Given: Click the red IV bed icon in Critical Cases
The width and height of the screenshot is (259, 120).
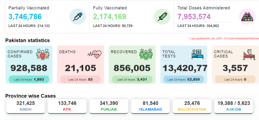Looking at the screenshot, I should click(x=249, y=54).
